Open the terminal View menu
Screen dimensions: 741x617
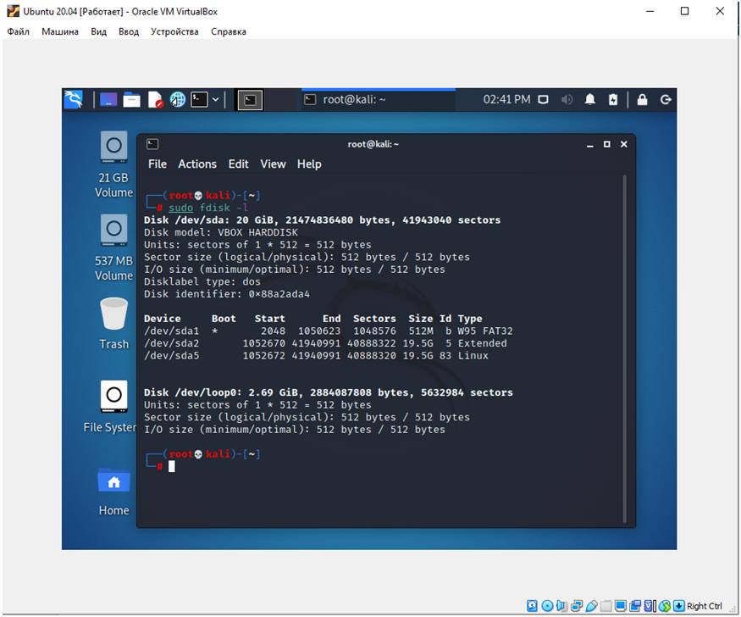(273, 164)
